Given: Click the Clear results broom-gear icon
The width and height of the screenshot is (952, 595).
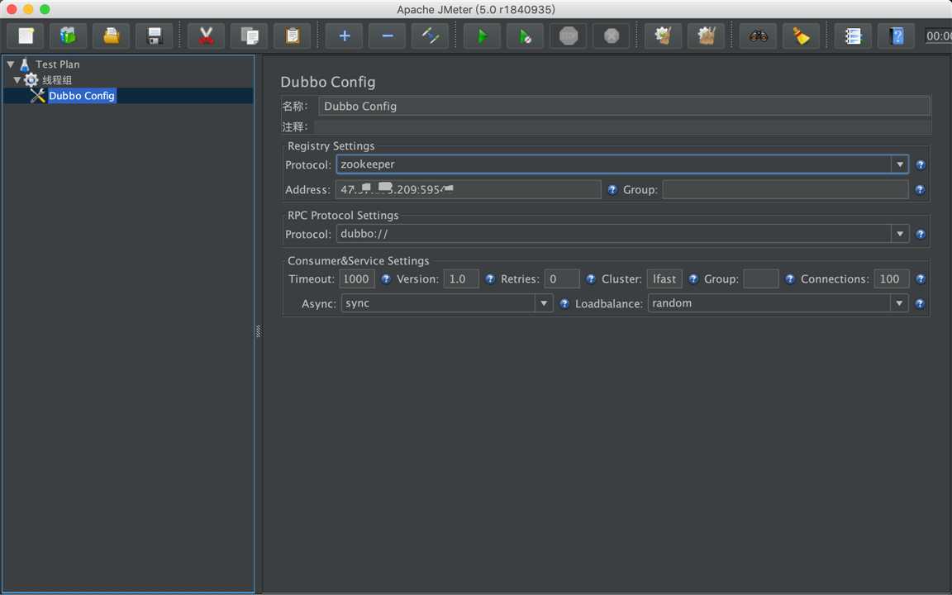Looking at the screenshot, I should (663, 36).
